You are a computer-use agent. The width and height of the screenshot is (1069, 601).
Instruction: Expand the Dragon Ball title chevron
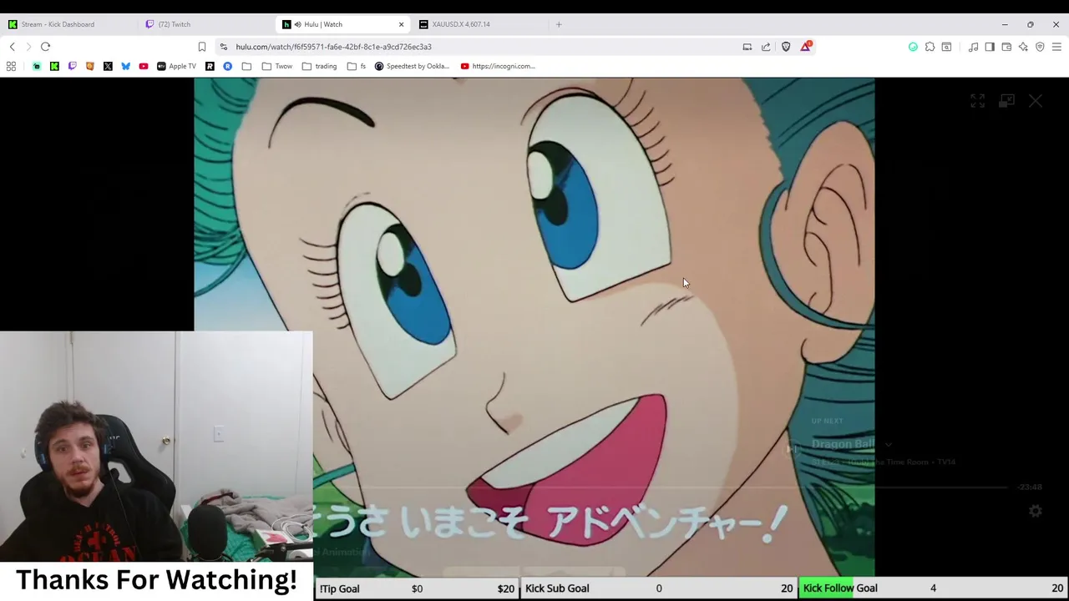pos(888,445)
